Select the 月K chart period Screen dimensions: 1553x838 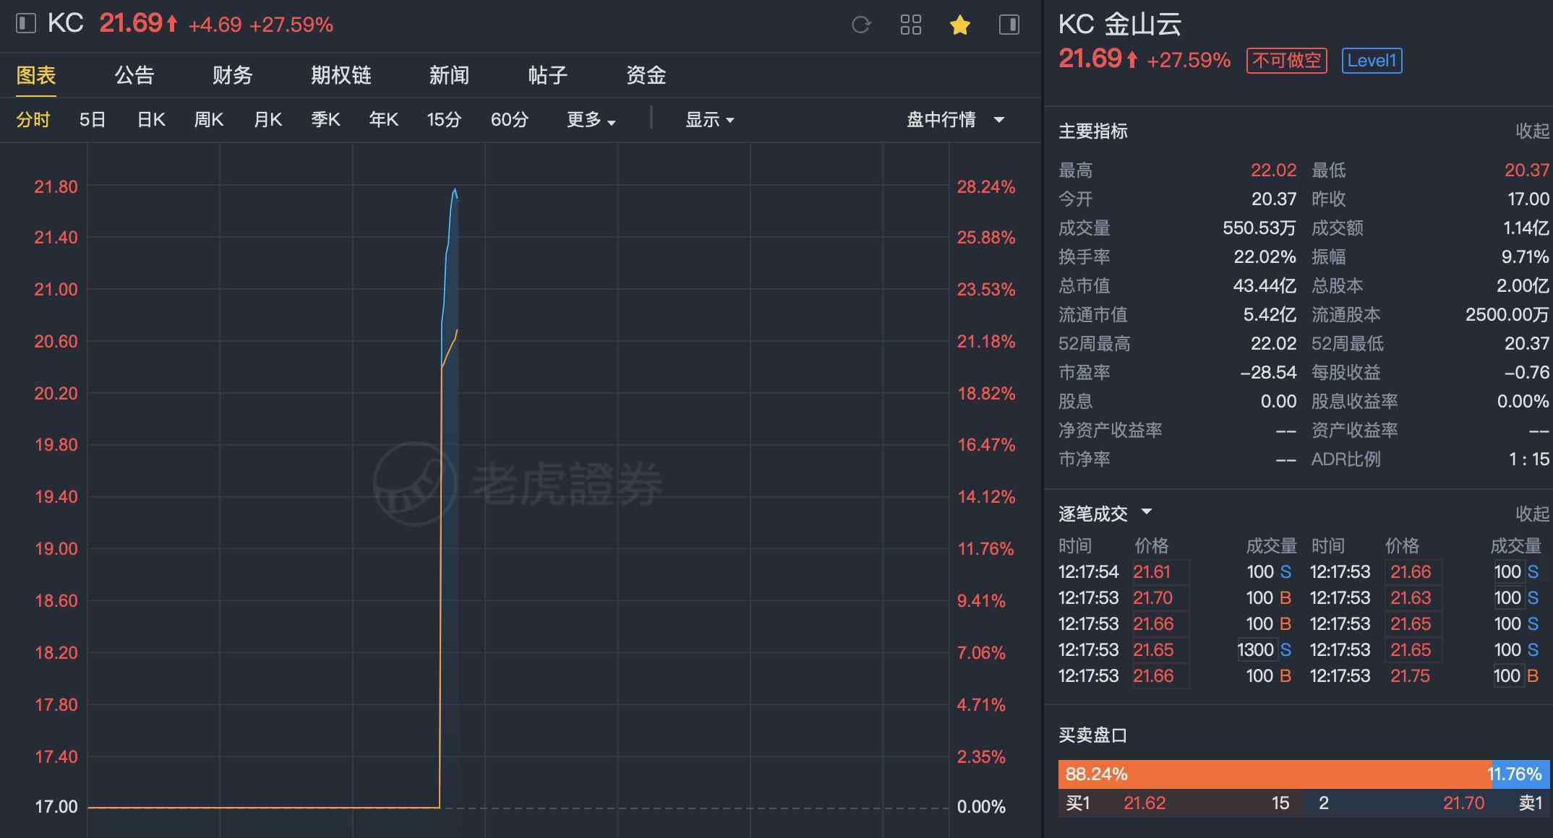[x=268, y=120]
